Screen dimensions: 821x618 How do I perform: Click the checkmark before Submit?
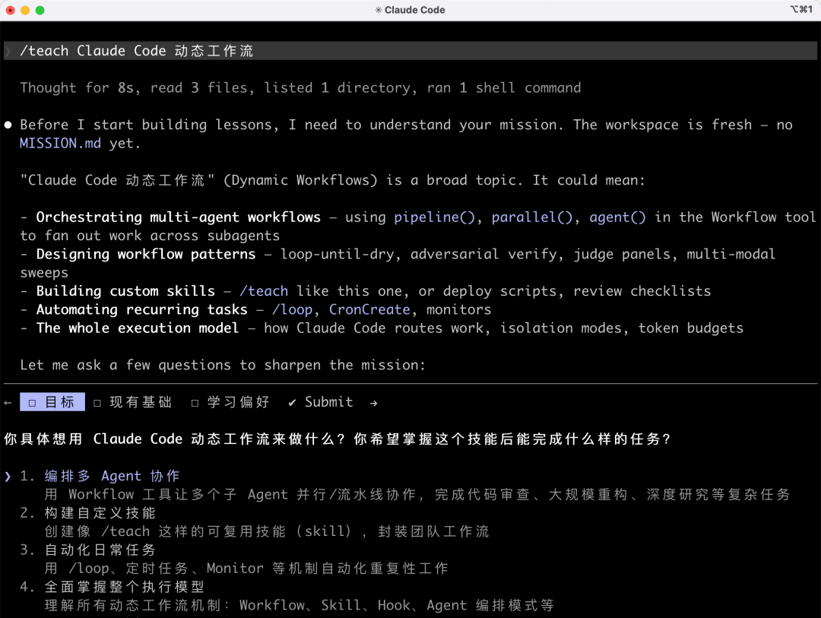click(x=292, y=402)
